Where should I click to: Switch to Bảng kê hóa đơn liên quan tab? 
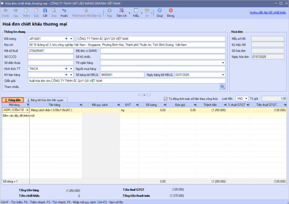point(45,100)
